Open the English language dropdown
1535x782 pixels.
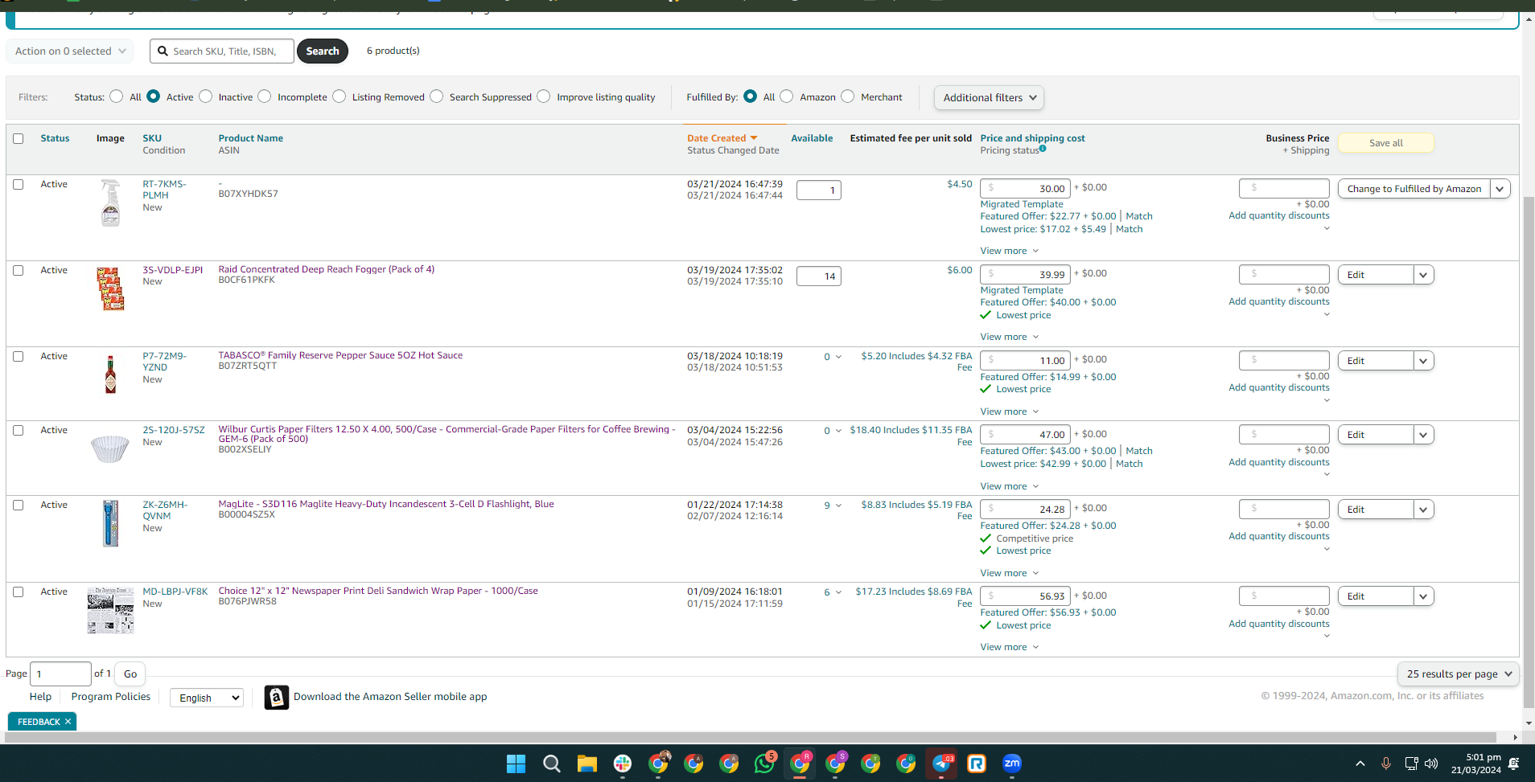pos(207,698)
